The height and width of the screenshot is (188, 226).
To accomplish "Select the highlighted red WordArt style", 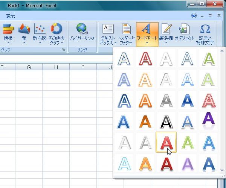I will (x=166, y=142).
